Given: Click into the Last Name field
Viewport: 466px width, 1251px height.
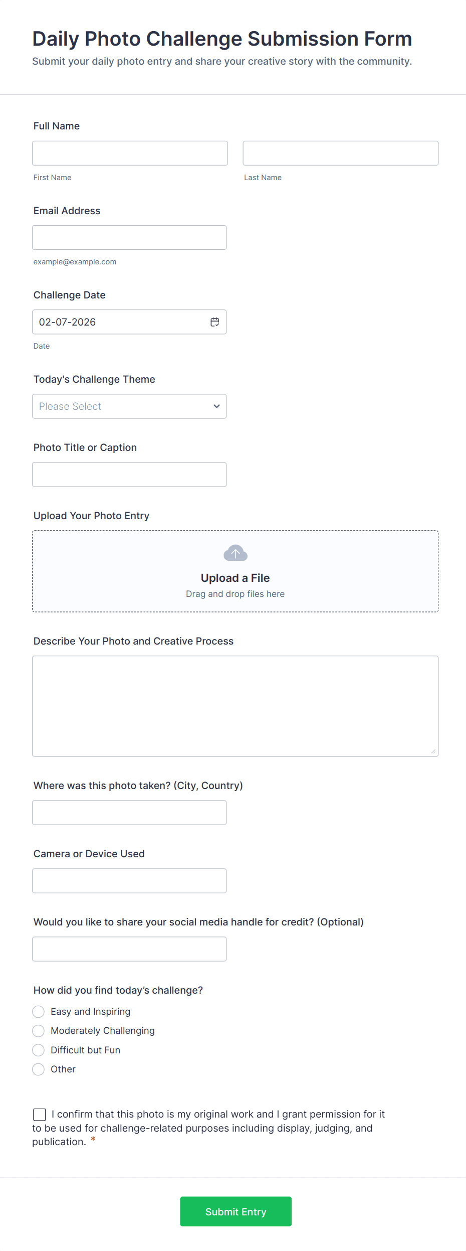Looking at the screenshot, I should (x=340, y=153).
